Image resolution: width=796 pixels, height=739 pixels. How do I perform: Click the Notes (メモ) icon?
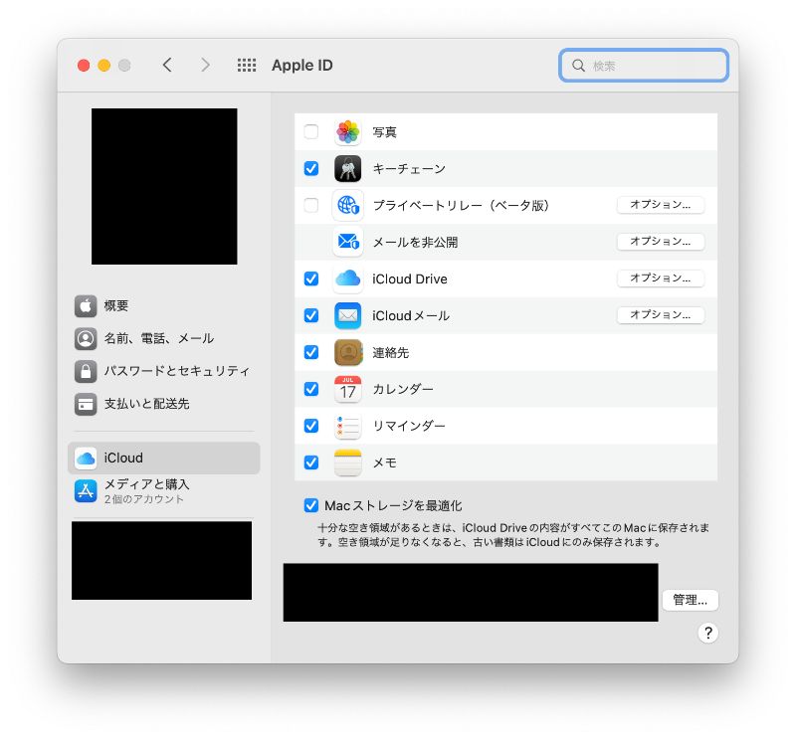347,462
